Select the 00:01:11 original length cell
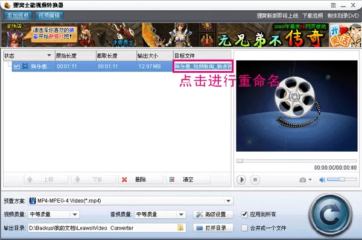 point(67,67)
